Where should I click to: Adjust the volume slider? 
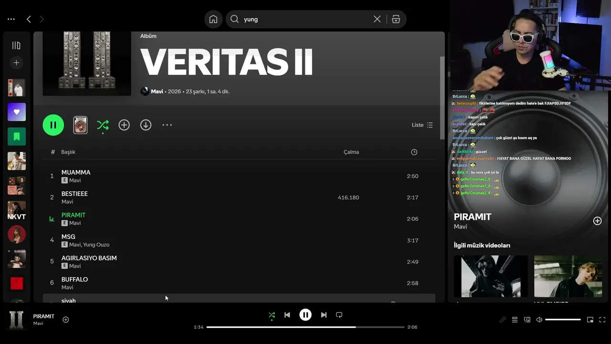(563, 320)
